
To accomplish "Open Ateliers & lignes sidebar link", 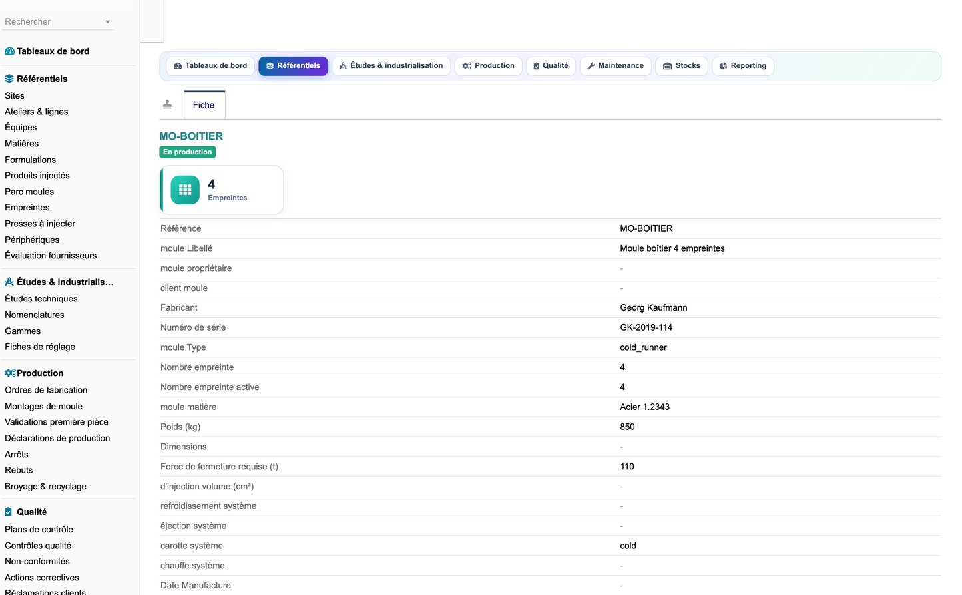I will pos(37,112).
